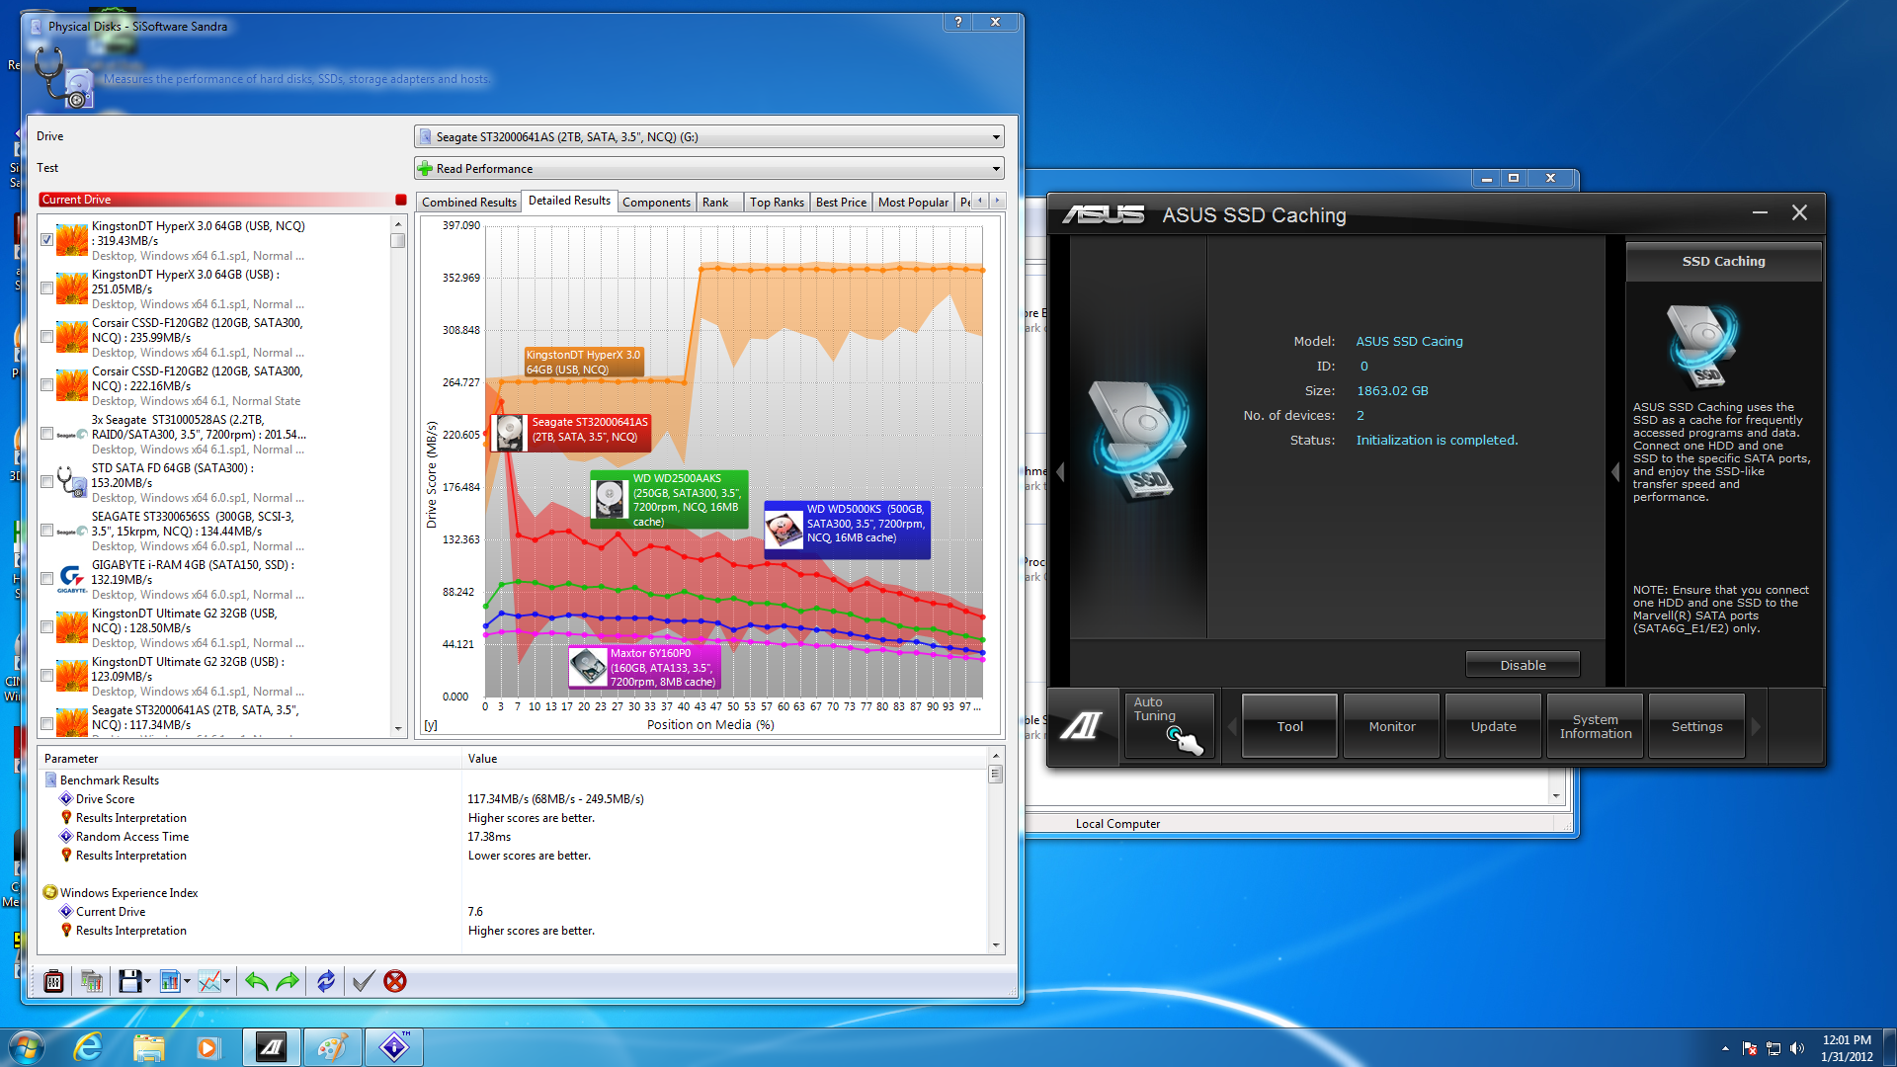Click Disable in ASUS SSD Caching
The width and height of the screenshot is (1897, 1067).
pos(1523,665)
